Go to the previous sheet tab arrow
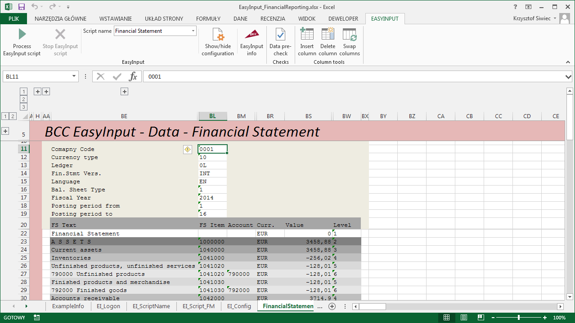This screenshot has height=323, width=575. 13,306
